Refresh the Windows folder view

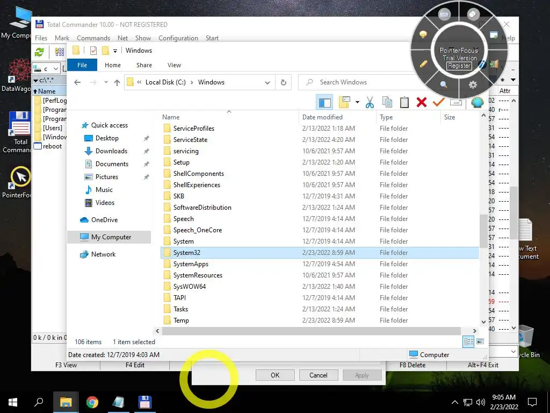pos(284,82)
